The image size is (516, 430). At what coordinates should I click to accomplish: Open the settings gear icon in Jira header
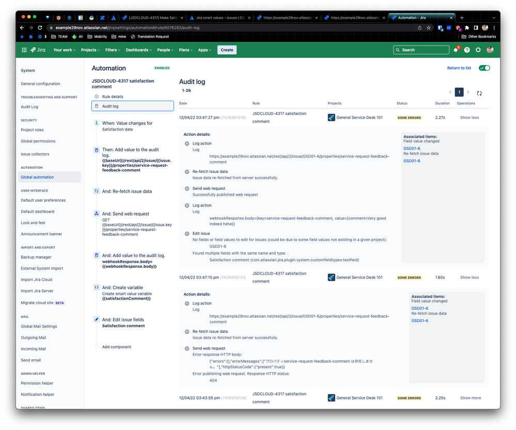point(478,50)
